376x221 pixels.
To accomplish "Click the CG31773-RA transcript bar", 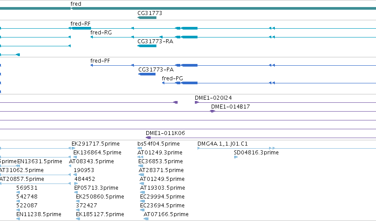I will pyautogui.click(x=147, y=46).
